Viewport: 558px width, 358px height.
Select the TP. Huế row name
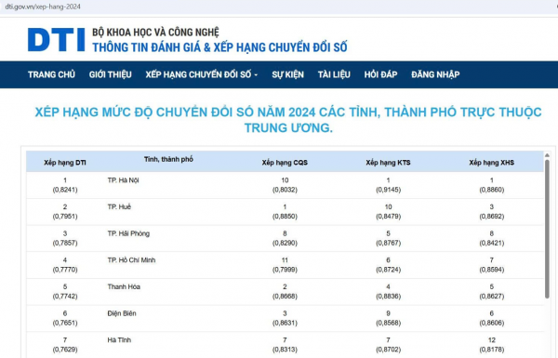pos(119,206)
